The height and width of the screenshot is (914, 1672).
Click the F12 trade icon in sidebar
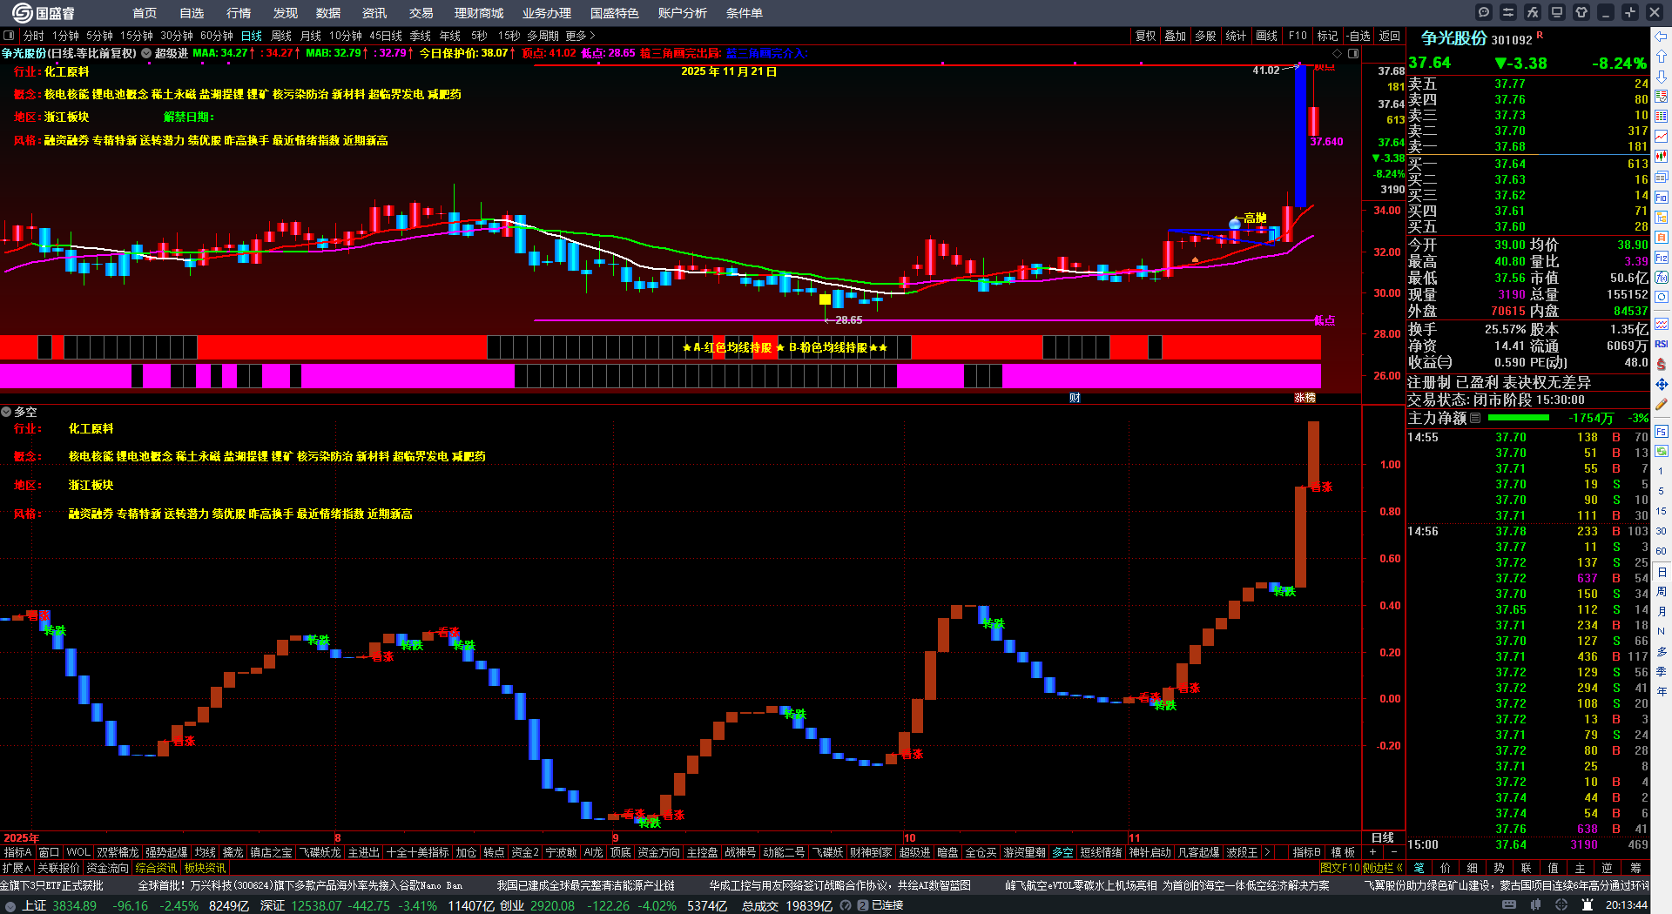[1662, 258]
